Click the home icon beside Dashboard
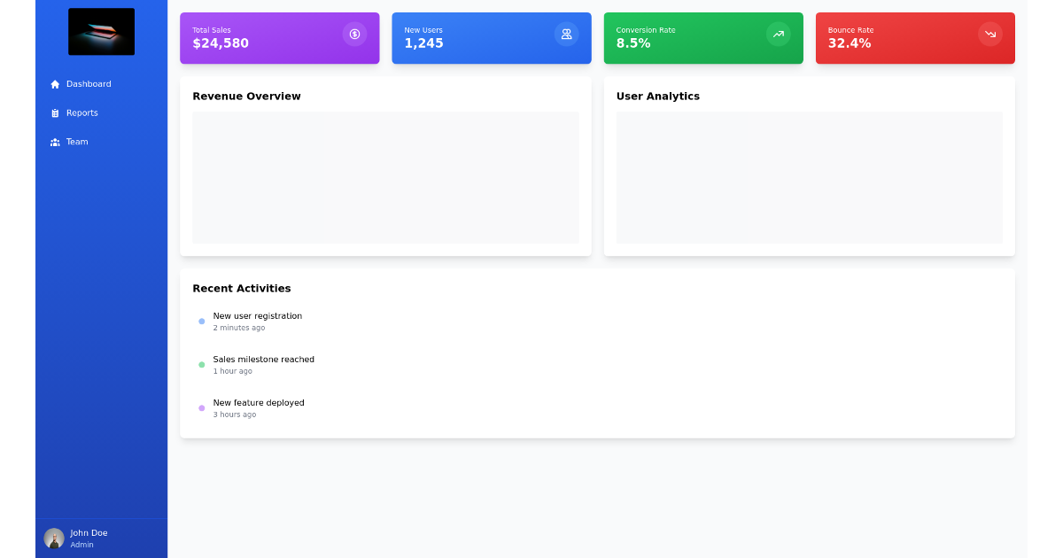The height and width of the screenshot is (558, 1063). (x=55, y=83)
